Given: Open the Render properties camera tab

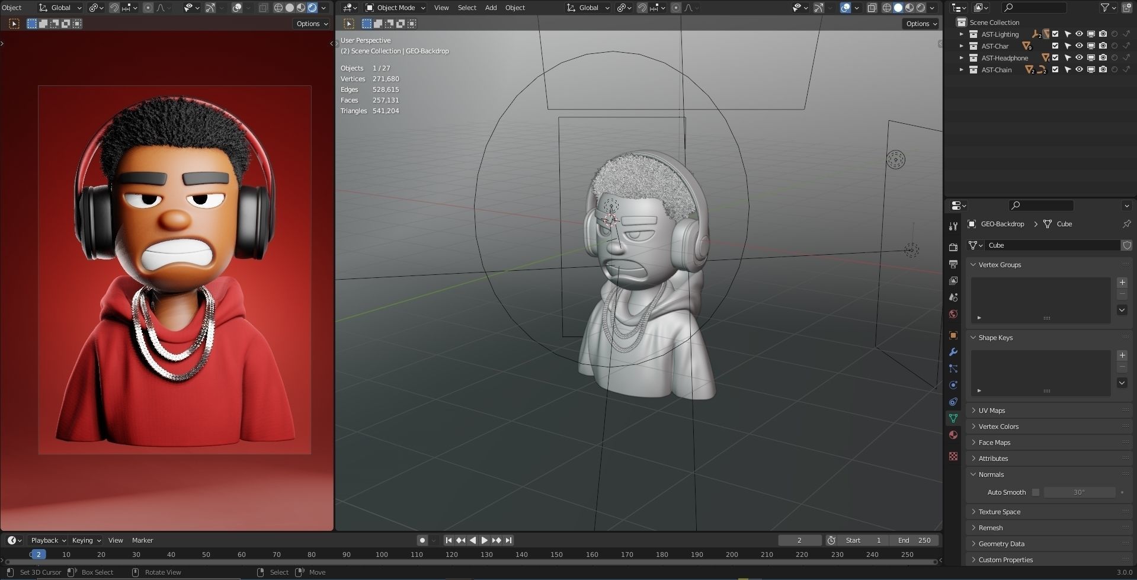Looking at the screenshot, I should tap(953, 247).
